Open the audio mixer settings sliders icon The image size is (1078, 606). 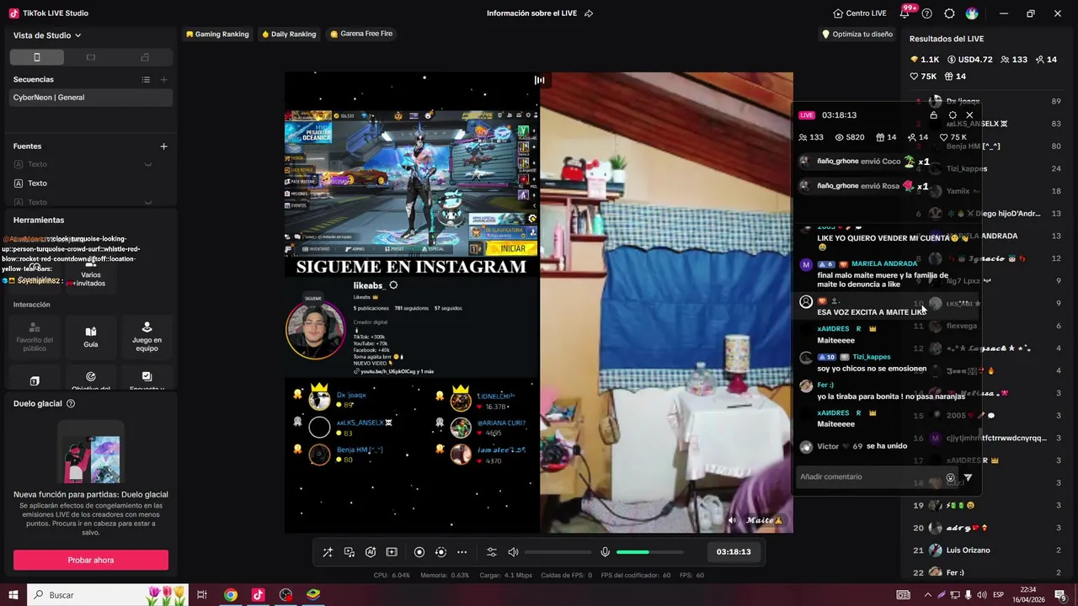pyautogui.click(x=492, y=552)
